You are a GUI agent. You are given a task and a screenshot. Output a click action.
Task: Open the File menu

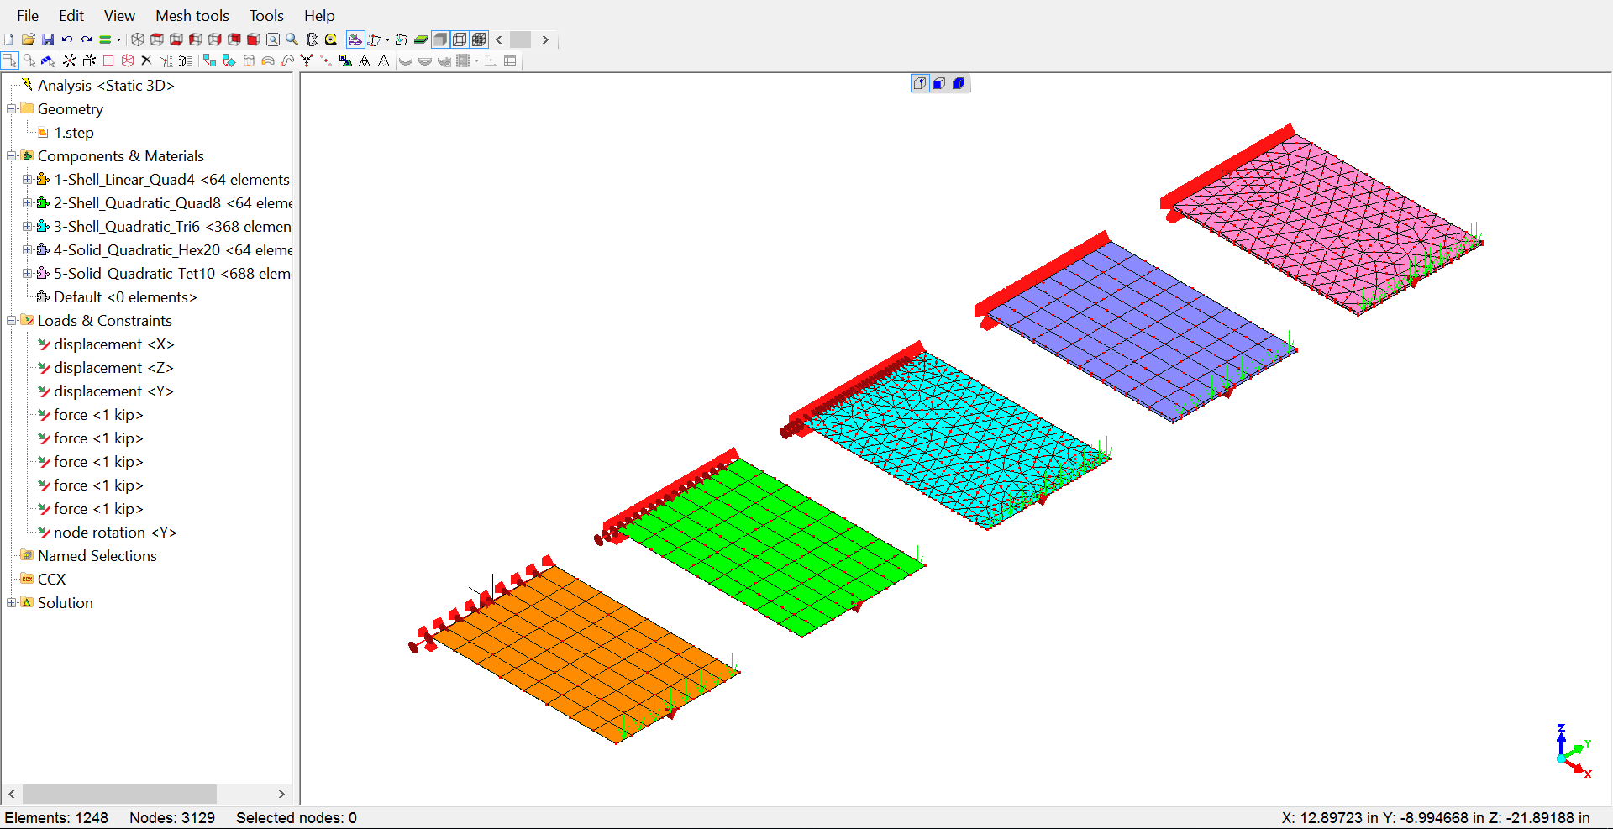(x=28, y=15)
